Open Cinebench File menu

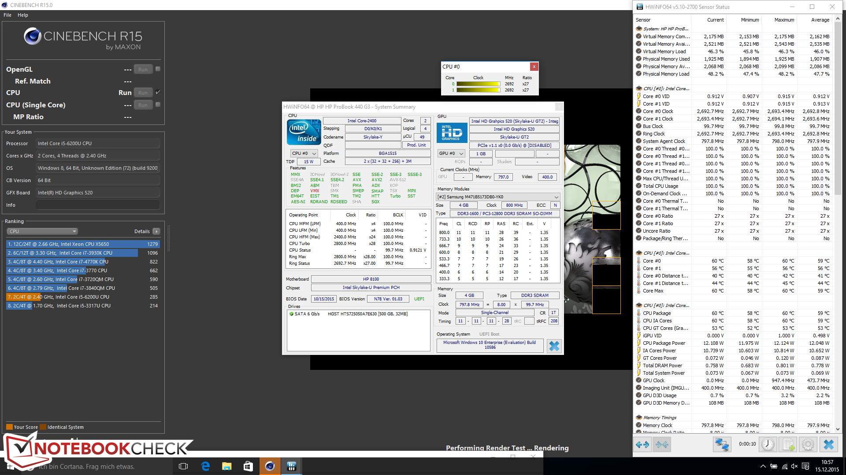coord(7,15)
